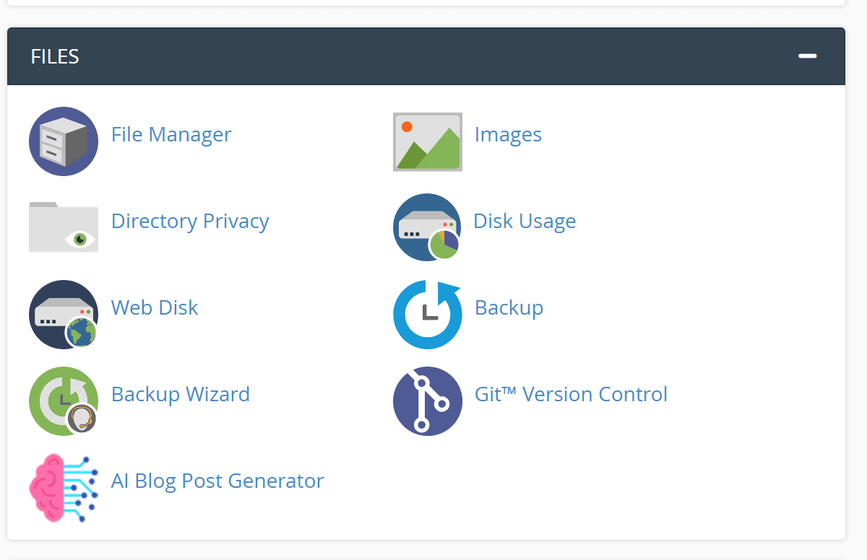867x560 pixels.
Task: Open Directory Privacy settings
Action: coord(190,221)
